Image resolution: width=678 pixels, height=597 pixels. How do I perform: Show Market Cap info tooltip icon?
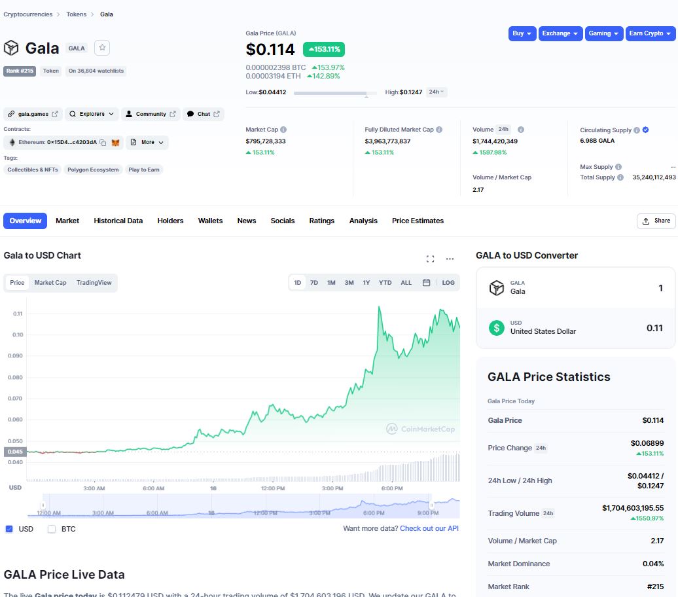click(x=283, y=130)
